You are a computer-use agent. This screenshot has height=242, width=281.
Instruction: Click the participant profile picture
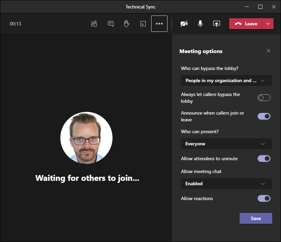86,138
